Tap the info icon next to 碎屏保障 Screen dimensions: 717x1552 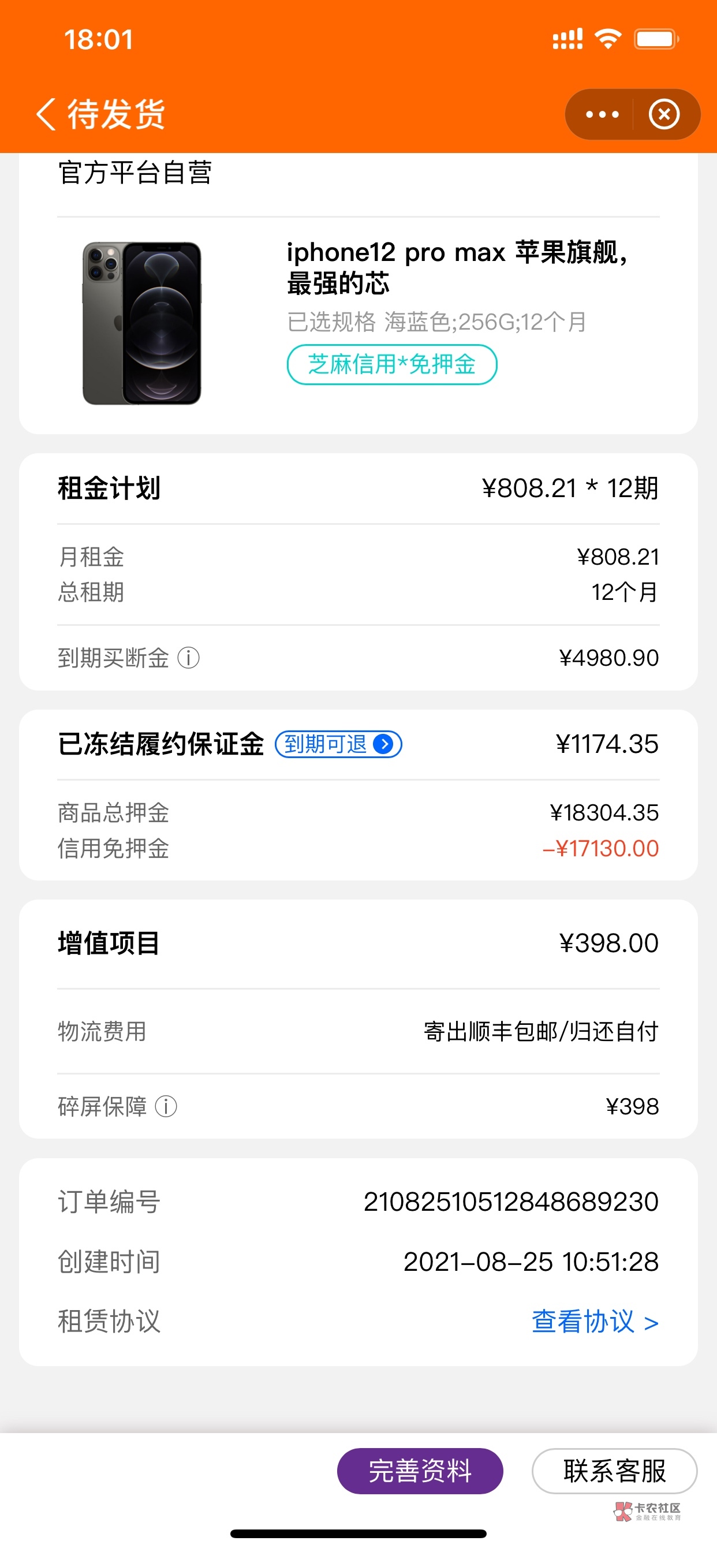[x=166, y=1106]
